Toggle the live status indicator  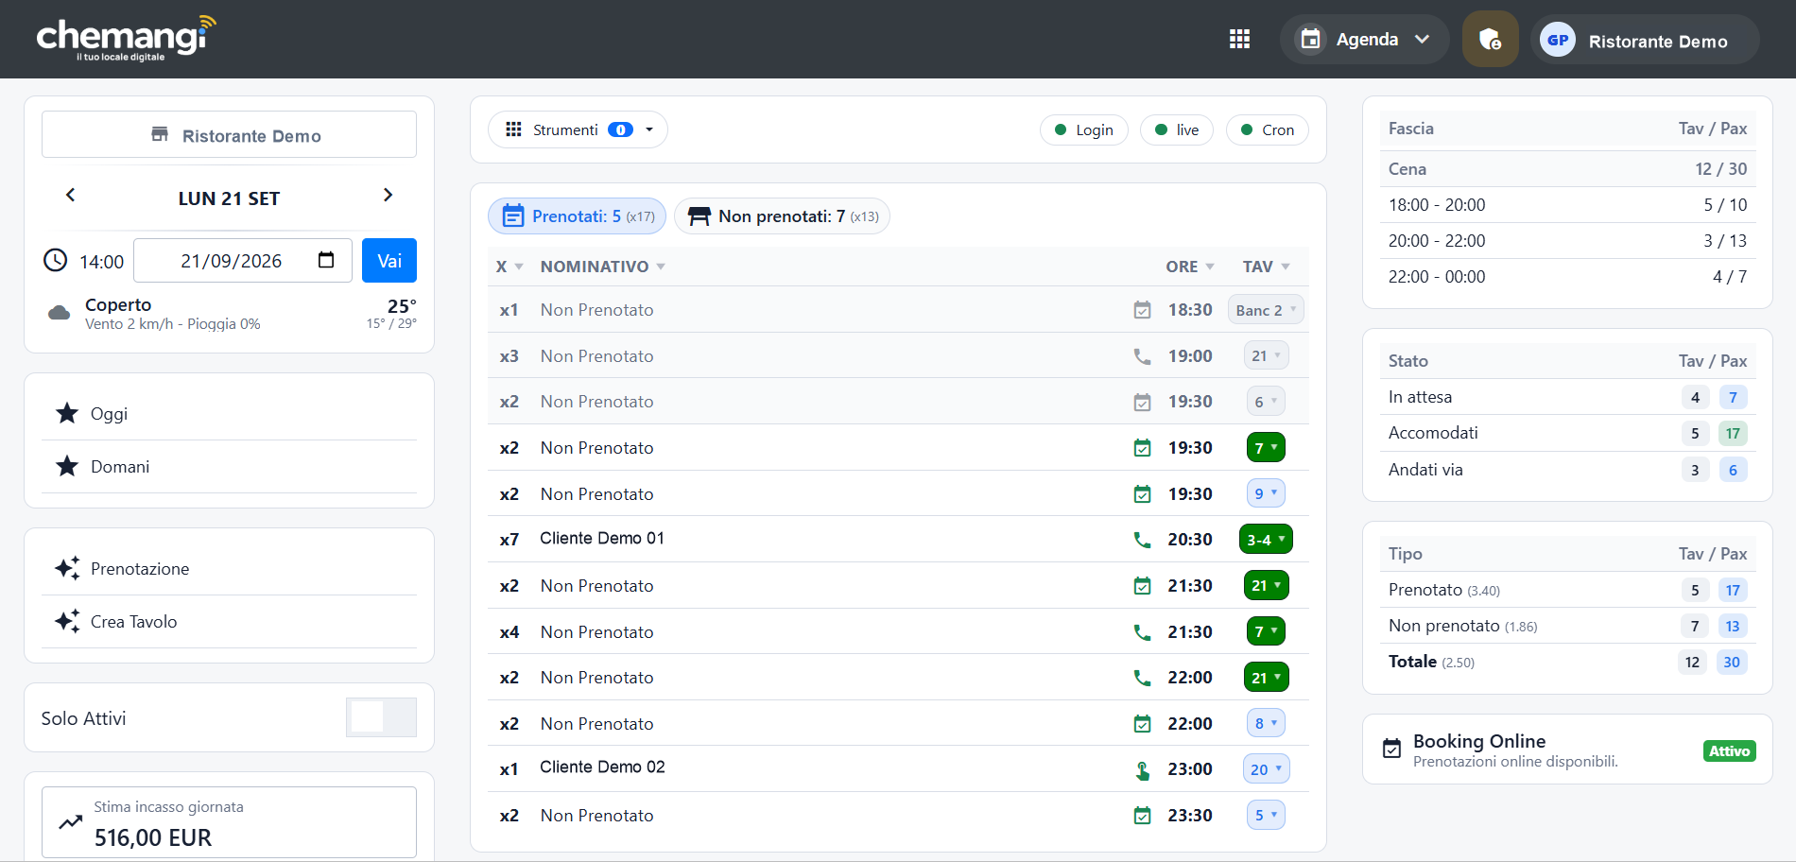1177,129
